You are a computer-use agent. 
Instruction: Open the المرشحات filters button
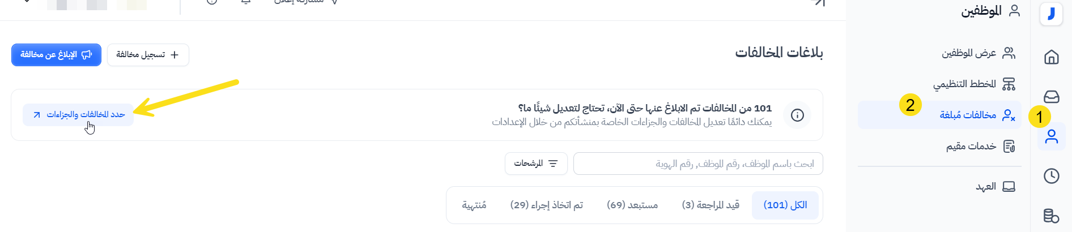point(536,164)
